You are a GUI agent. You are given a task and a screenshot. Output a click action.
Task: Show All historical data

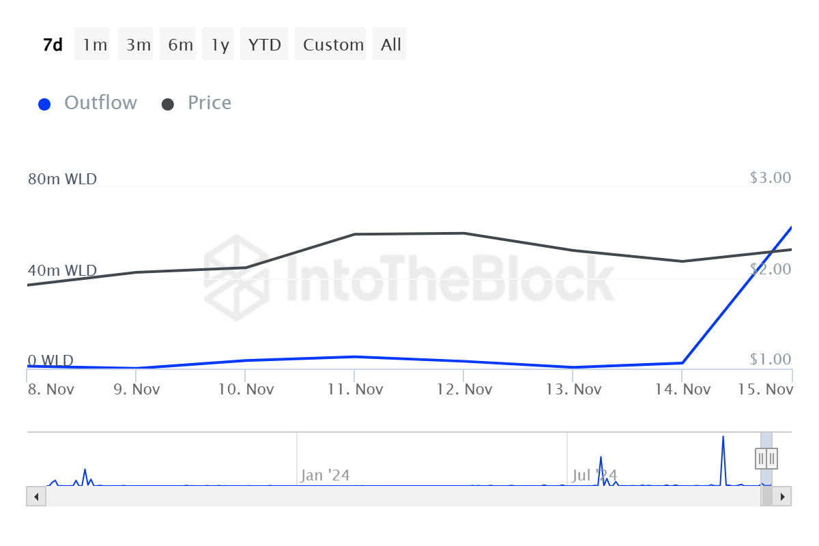tap(390, 44)
